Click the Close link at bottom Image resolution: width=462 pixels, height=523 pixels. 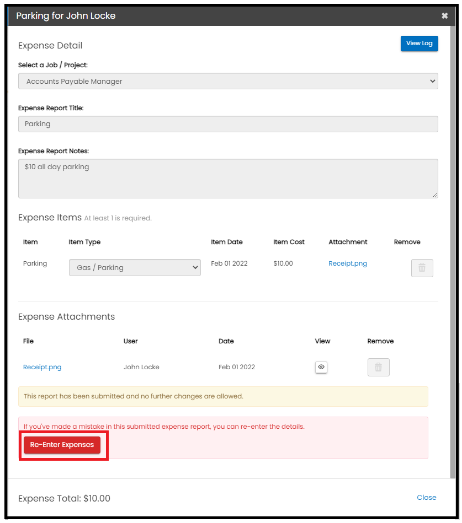[x=427, y=497]
